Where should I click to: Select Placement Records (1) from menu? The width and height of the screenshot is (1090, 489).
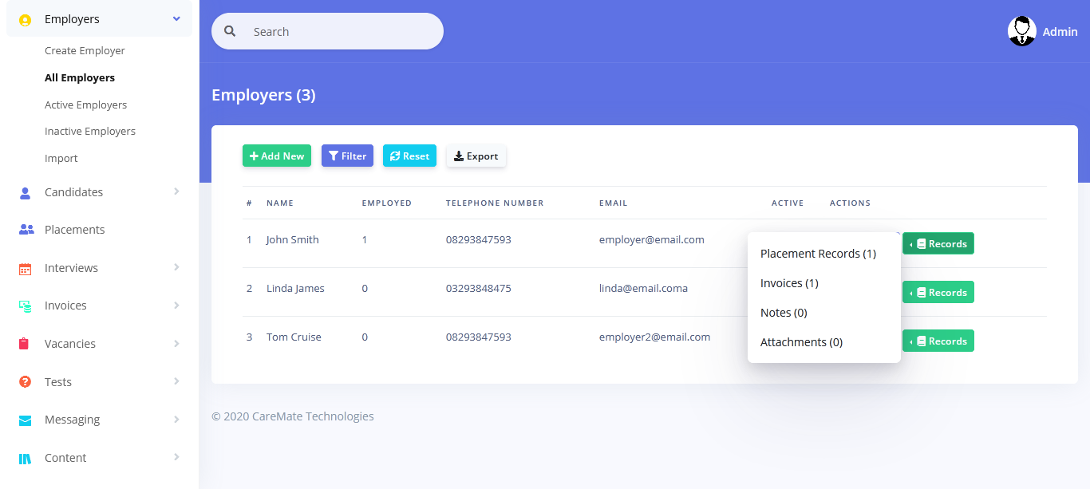pos(818,254)
